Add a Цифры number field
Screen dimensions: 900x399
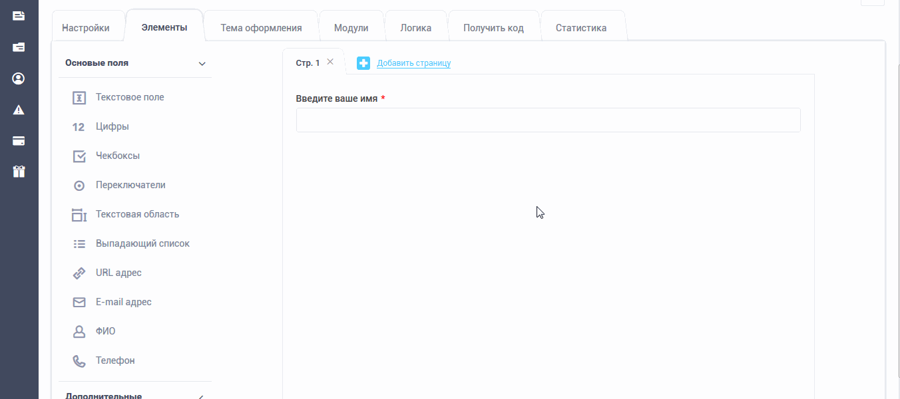(x=112, y=126)
